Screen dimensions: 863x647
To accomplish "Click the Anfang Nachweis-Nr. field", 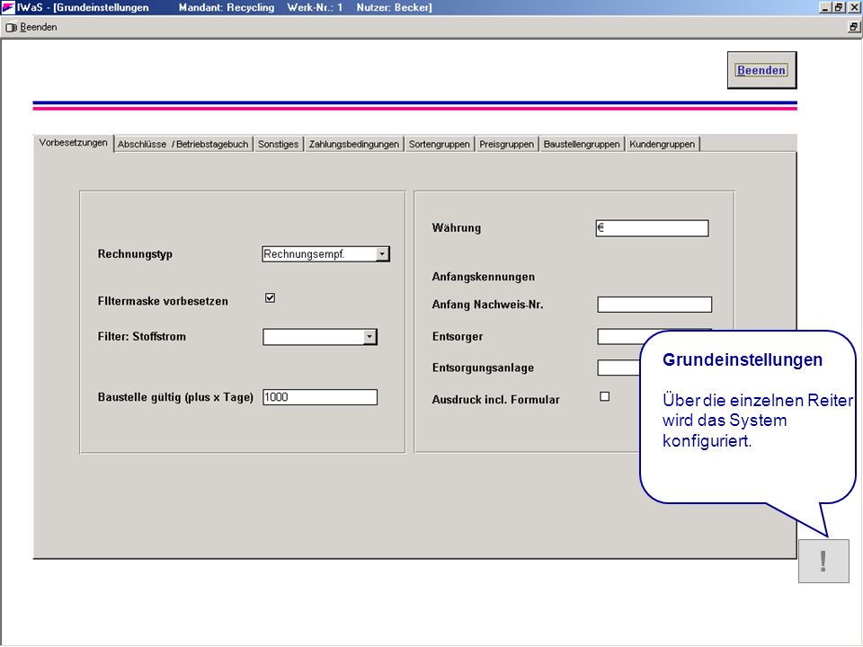I will [654, 305].
